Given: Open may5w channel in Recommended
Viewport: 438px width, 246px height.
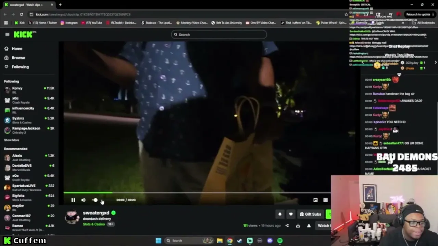Looking at the screenshot, I should pos(29,207).
